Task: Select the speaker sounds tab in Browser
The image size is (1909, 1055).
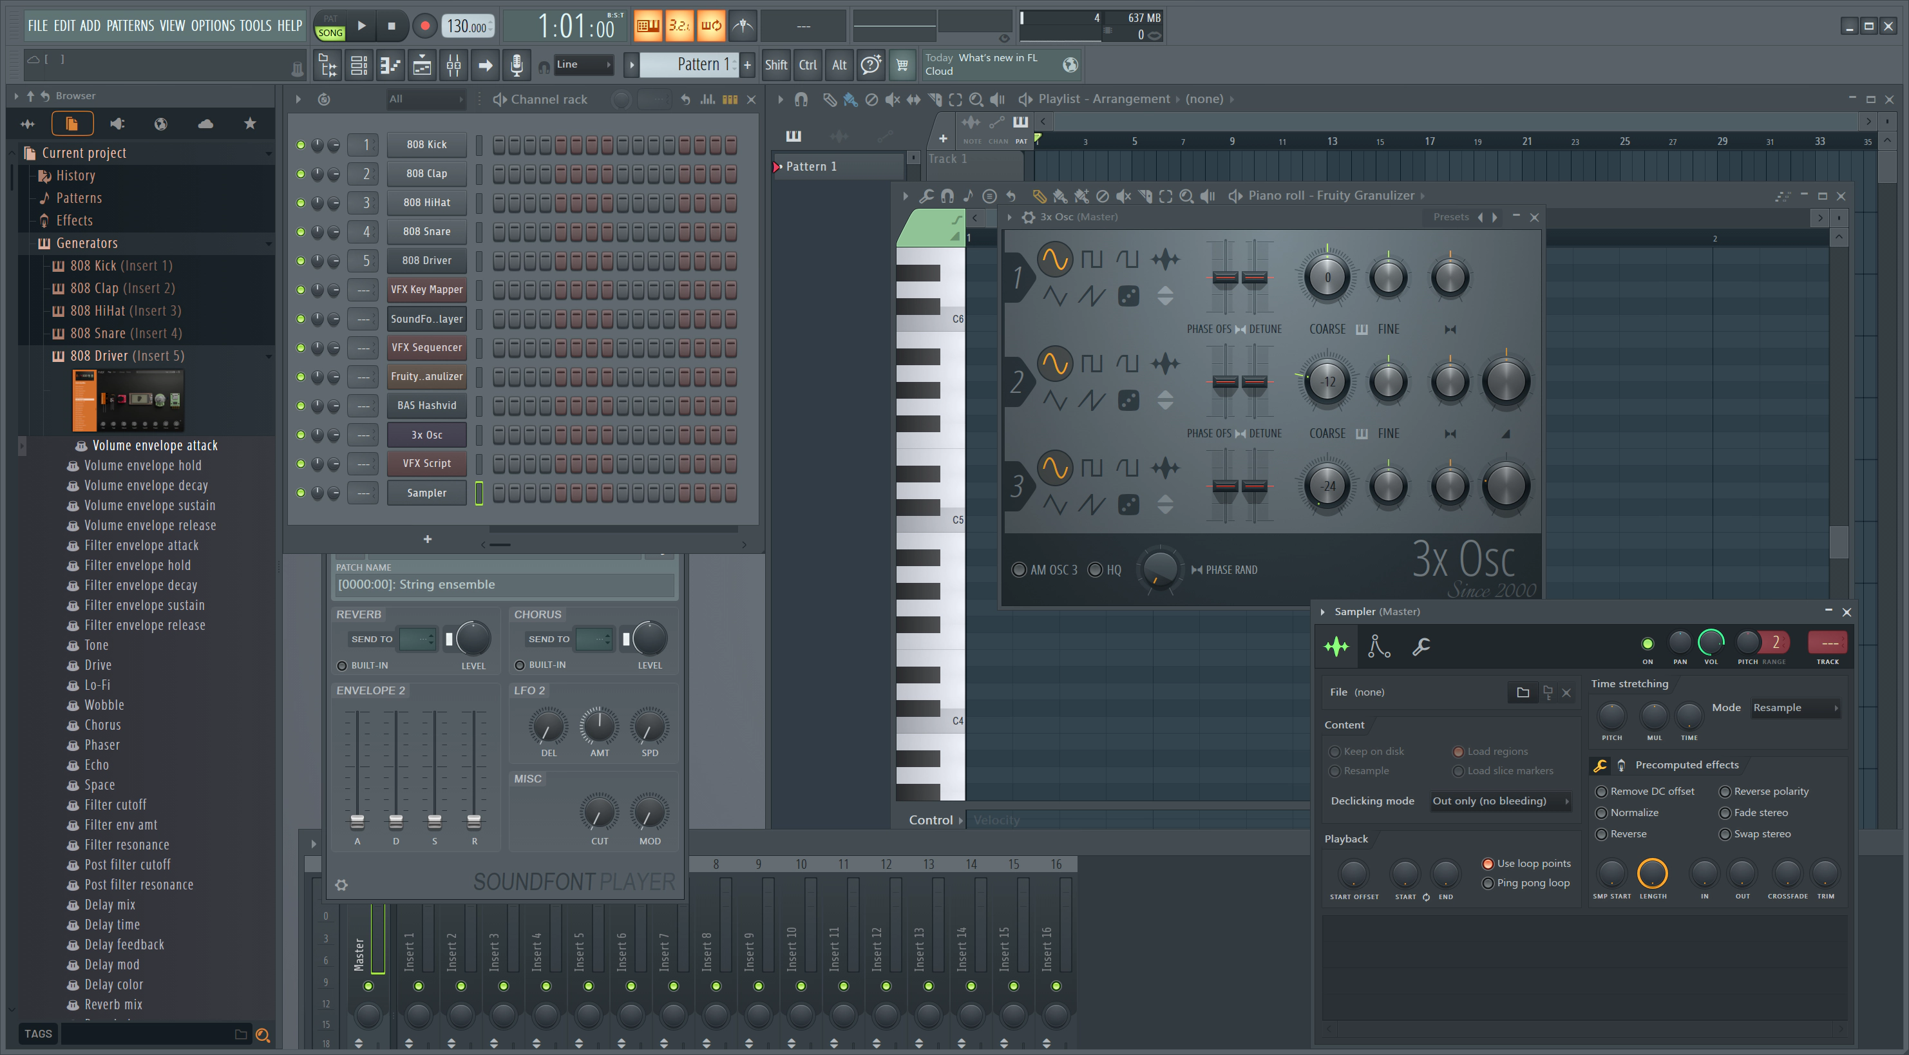Action: [117, 124]
